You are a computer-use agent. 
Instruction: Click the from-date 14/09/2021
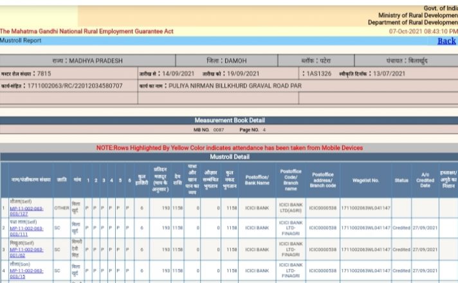point(178,73)
